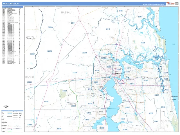Select ZIP code 32223 on the map
Viewport: 180px width, 135px height.
(123, 119)
